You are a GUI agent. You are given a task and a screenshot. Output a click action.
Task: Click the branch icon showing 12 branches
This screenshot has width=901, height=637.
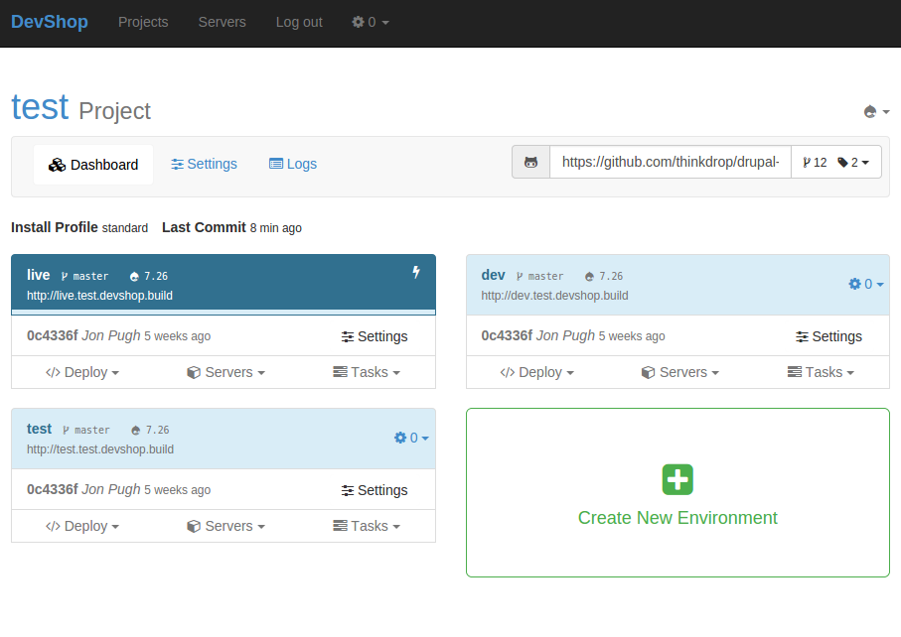[807, 163]
